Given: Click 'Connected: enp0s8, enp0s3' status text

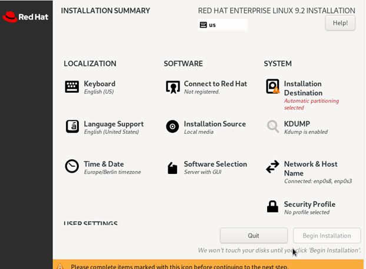Looking at the screenshot, I should (318, 181).
